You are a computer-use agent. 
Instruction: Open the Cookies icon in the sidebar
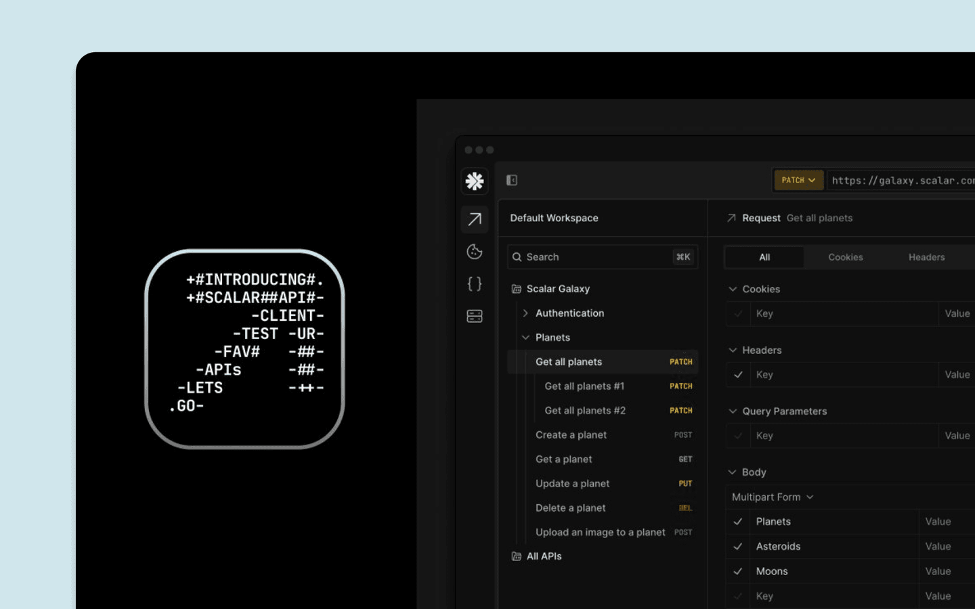[x=475, y=252]
